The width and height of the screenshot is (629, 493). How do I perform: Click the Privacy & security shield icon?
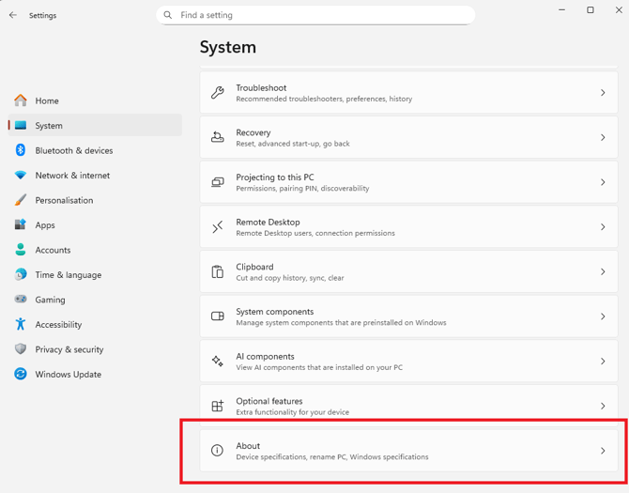pyautogui.click(x=21, y=349)
